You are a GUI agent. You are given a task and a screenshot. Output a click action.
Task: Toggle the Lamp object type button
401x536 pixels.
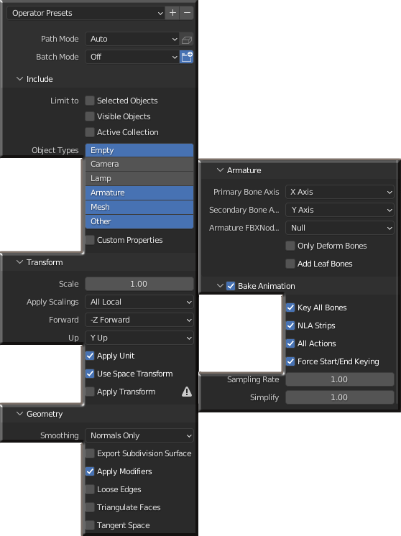[x=139, y=178]
